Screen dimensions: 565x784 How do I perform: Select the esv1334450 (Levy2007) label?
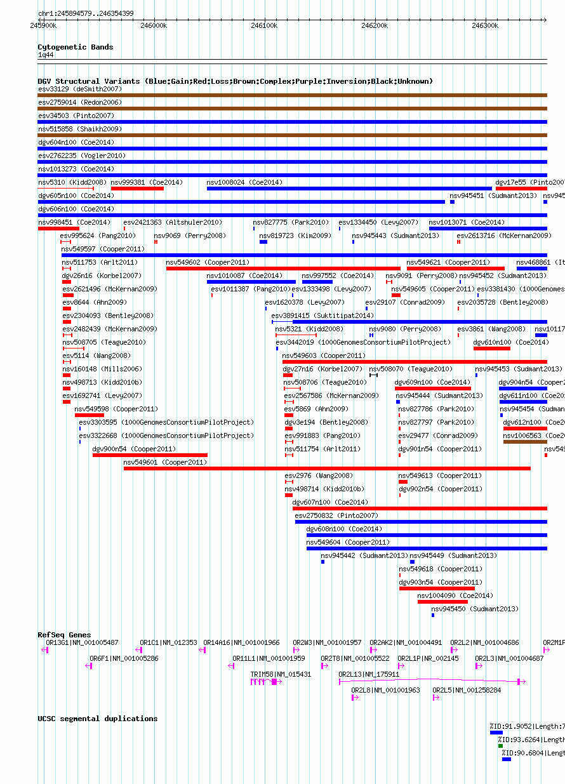(x=378, y=222)
